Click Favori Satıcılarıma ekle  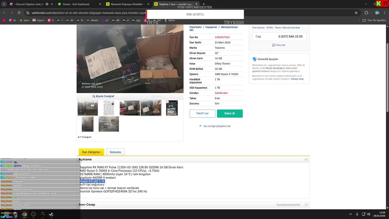click(287, 28)
